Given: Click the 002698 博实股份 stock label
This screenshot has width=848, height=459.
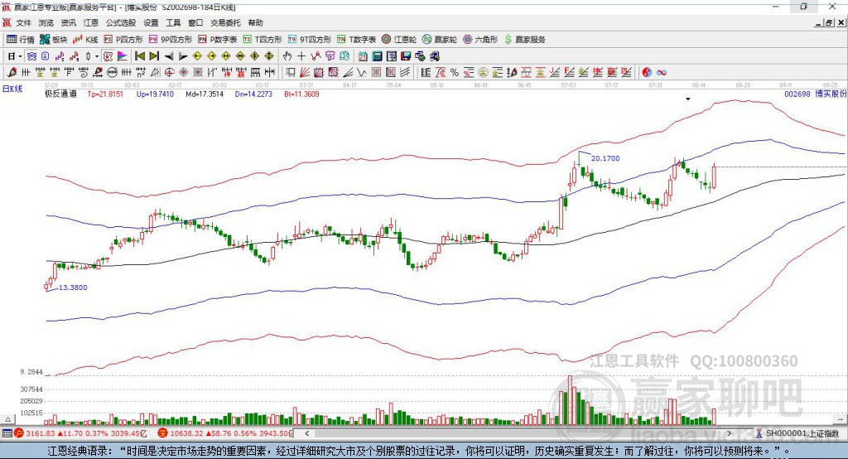Looking at the screenshot, I should click(x=816, y=94).
